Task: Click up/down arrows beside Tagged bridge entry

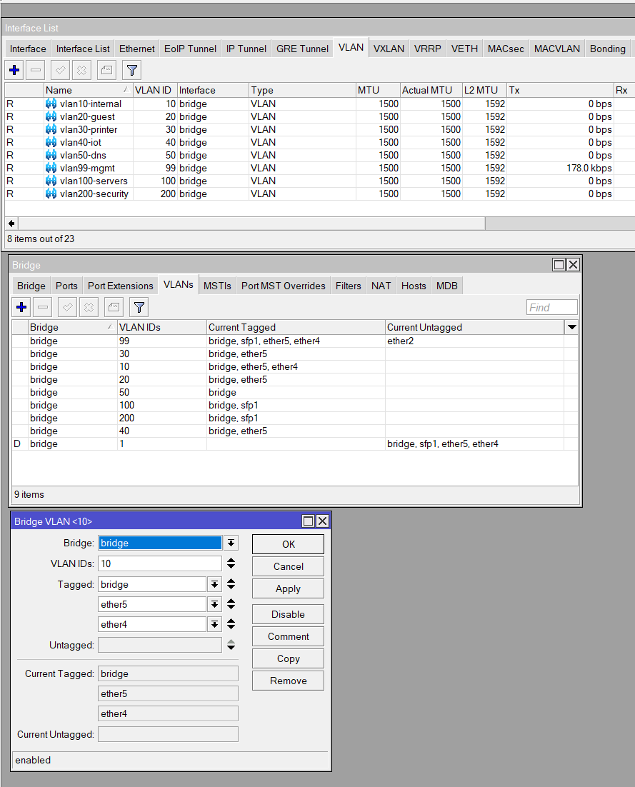Action: point(231,584)
